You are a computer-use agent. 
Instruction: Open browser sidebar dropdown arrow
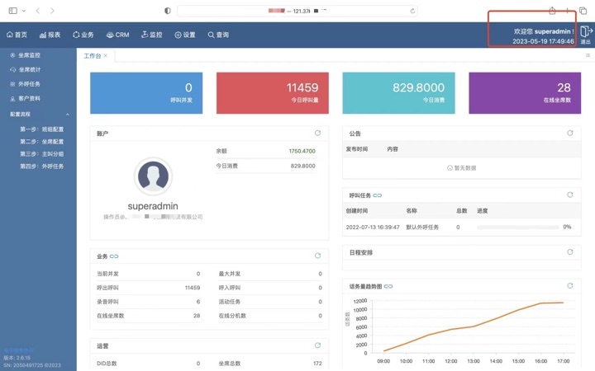coord(24,11)
